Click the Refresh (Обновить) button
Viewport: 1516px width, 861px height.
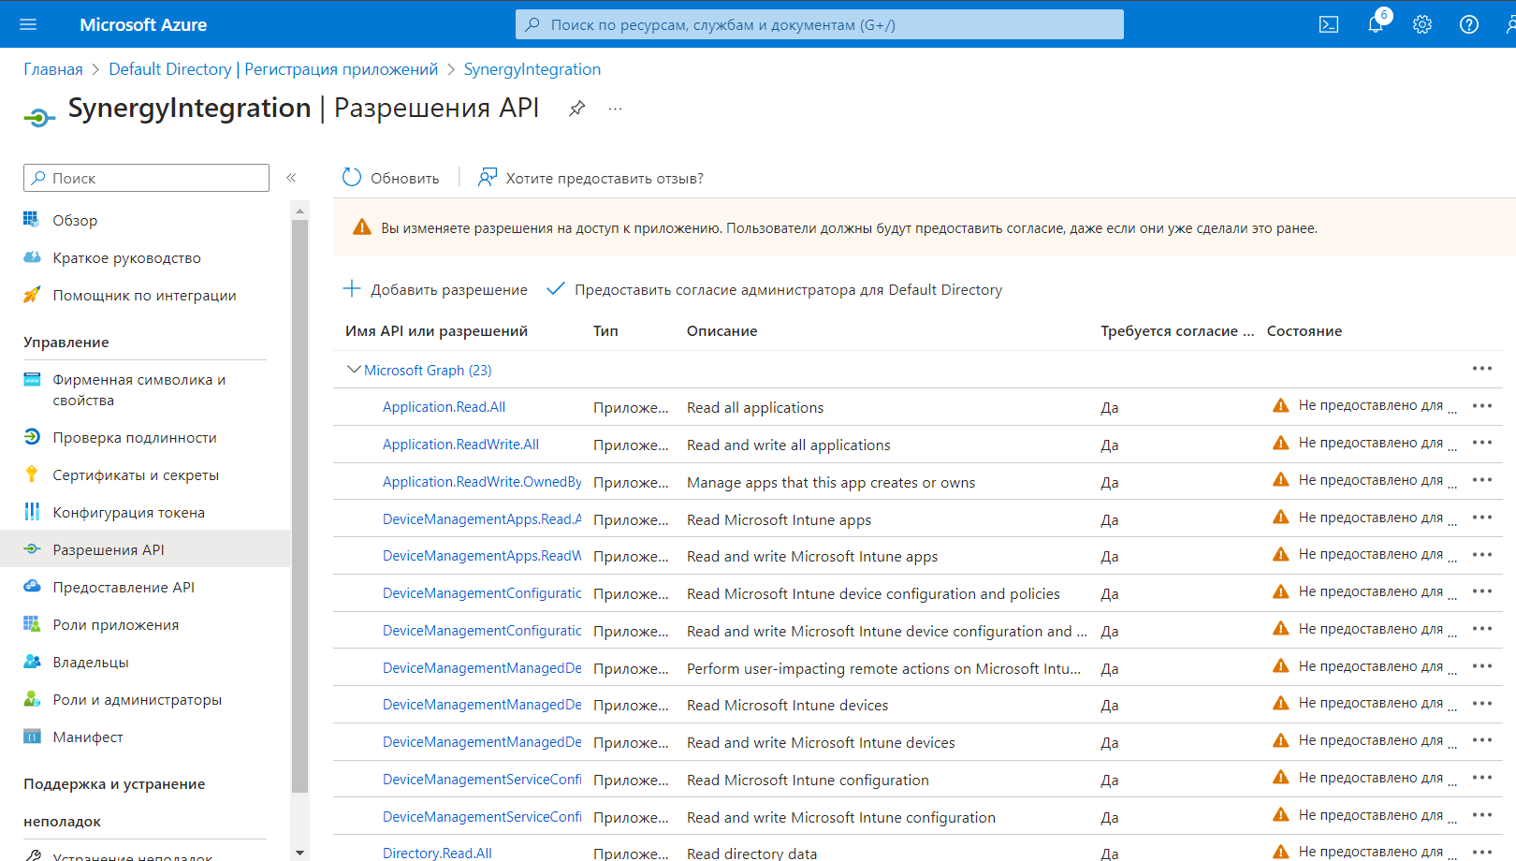click(x=390, y=178)
